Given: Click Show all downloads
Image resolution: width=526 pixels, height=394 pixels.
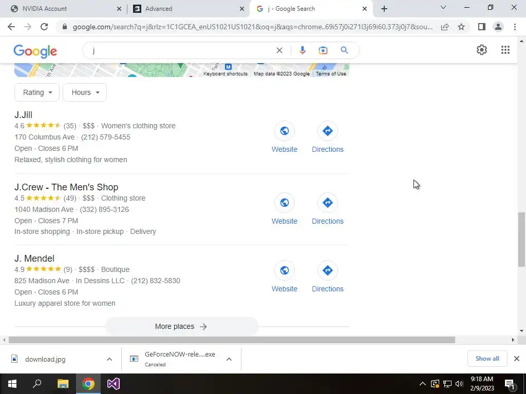Looking at the screenshot, I should pyautogui.click(x=487, y=359).
